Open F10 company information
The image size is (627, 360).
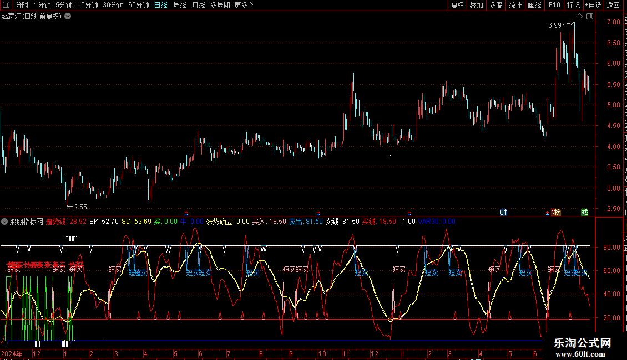[554, 5]
